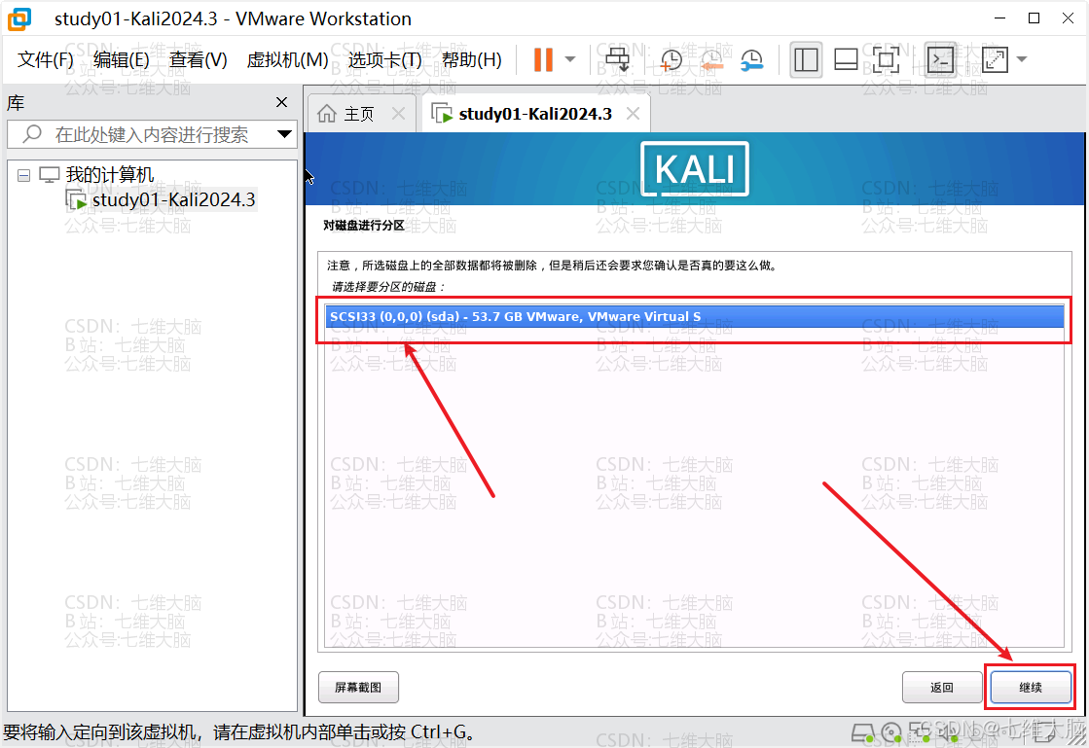
Task: Open the power options dropdown arrow
Action: 570,59
